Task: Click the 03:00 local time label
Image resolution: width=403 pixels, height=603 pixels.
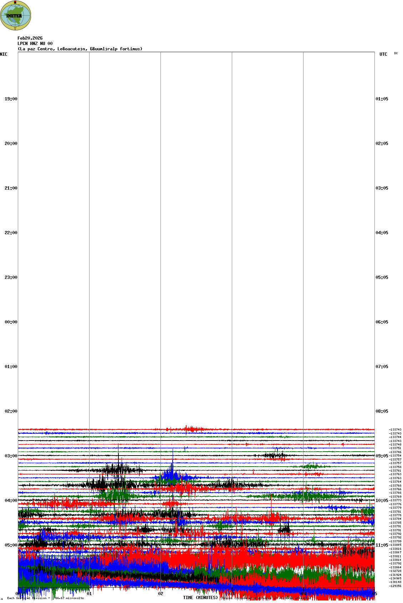Action: (x=11, y=456)
